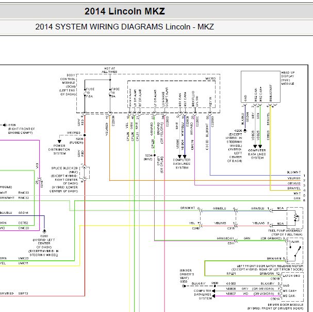Click 'LEFT FRONT DOOR LATCH RELEASE MOTOR' label
Image resolution: width=313 pixels, height=312 pixels.
point(270,266)
